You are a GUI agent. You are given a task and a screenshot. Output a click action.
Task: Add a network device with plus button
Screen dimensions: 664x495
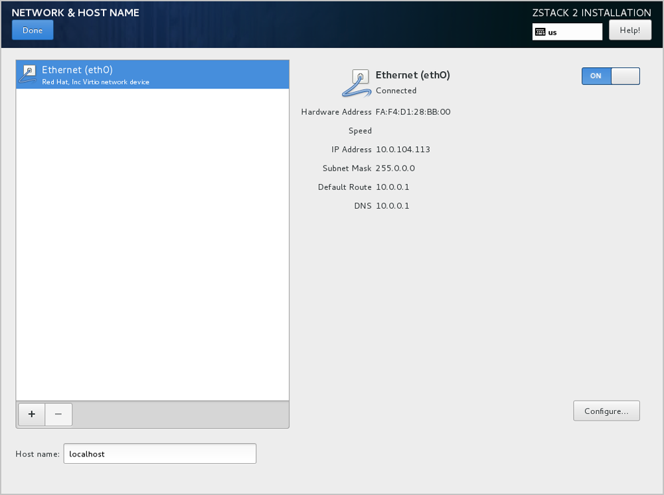coord(31,414)
